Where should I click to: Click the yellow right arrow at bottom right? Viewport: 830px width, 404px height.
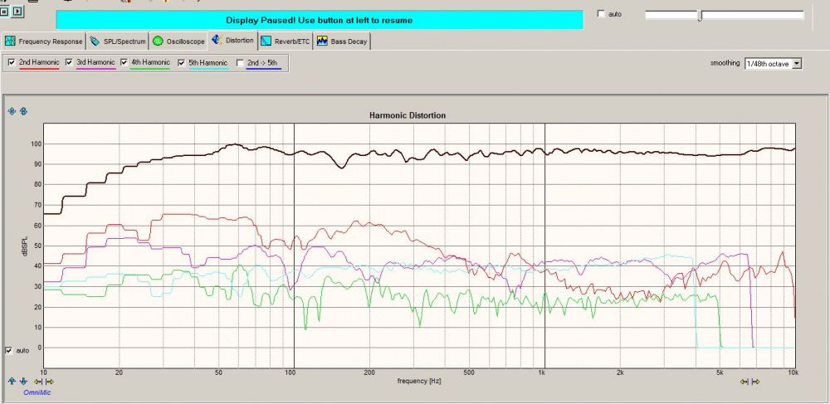pyautogui.click(x=756, y=382)
